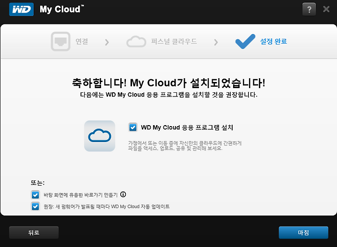337x247 pixels.
Task: Click the network connection step icon
Action: click(x=60, y=41)
